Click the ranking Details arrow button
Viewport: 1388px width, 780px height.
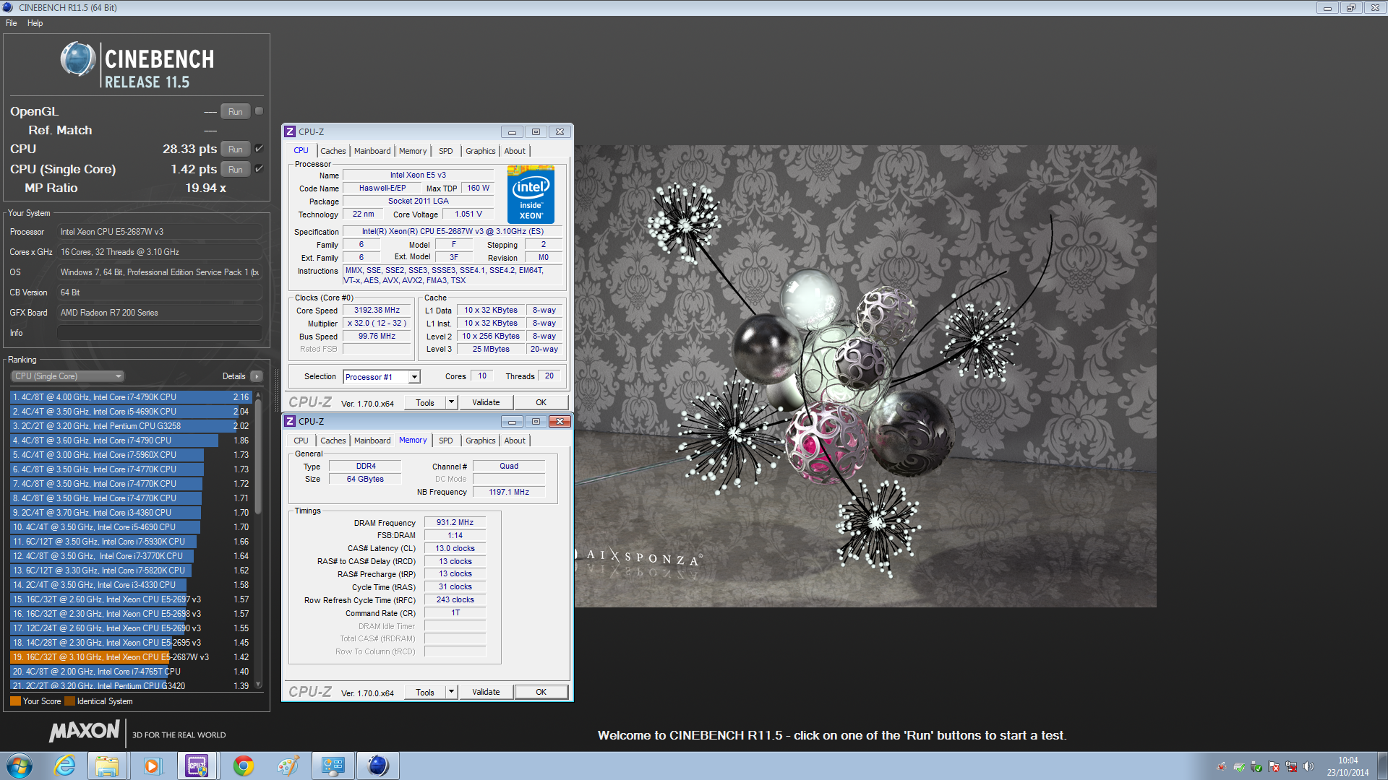tap(256, 376)
